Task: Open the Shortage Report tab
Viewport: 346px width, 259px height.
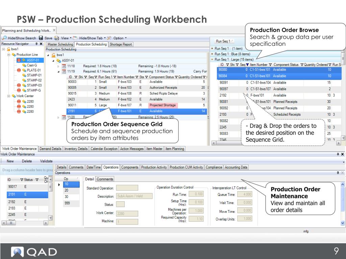Action: point(121,44)
